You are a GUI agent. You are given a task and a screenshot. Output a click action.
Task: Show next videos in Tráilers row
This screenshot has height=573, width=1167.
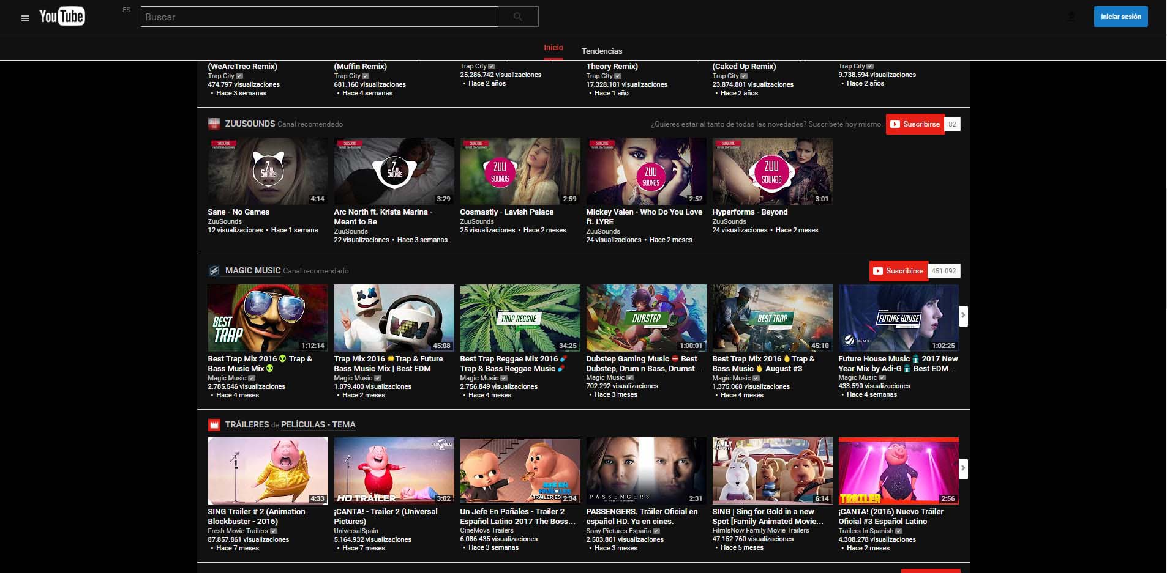963,468
